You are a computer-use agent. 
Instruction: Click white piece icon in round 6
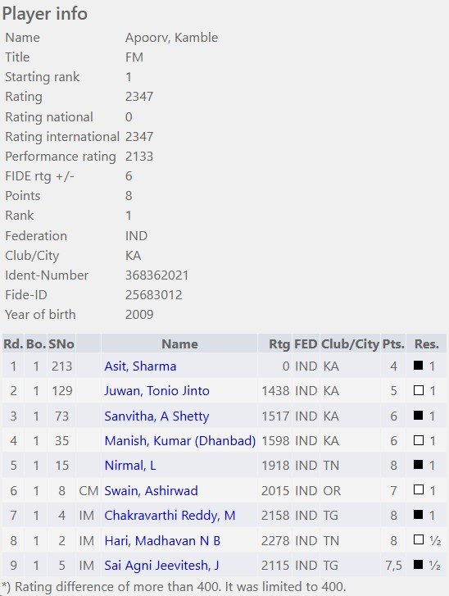point(418,489)
